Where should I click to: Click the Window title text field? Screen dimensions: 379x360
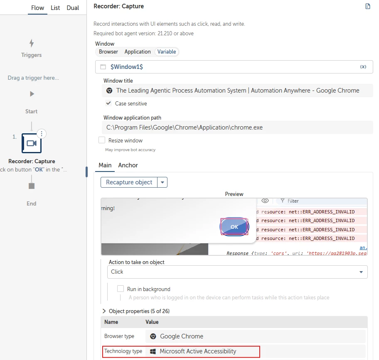point(237,91)
